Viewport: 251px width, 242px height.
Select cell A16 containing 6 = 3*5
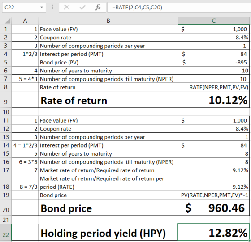click(25, 162)
